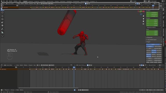Switch to the Animation workspace tab
166x93 pixels.
point(63,1)
